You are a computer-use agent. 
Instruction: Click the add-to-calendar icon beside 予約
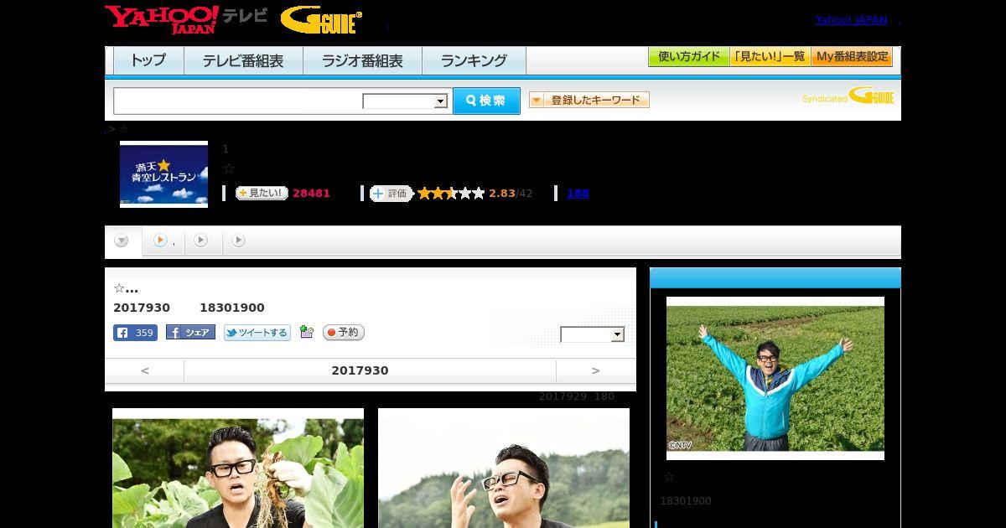(307, 332)
